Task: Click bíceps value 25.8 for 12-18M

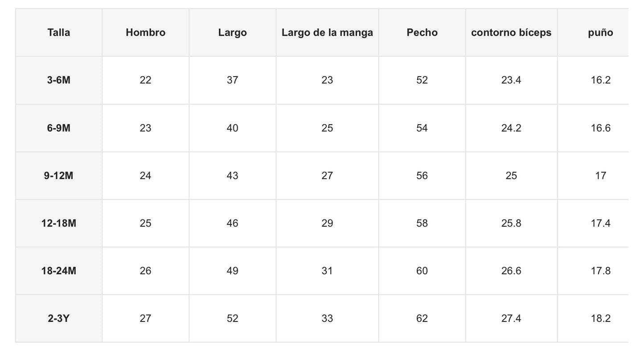Action: 511,223
